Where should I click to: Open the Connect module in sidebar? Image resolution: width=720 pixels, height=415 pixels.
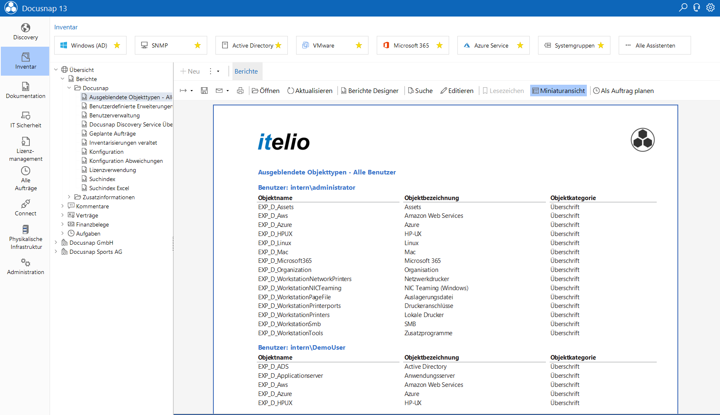coord(25,208)
